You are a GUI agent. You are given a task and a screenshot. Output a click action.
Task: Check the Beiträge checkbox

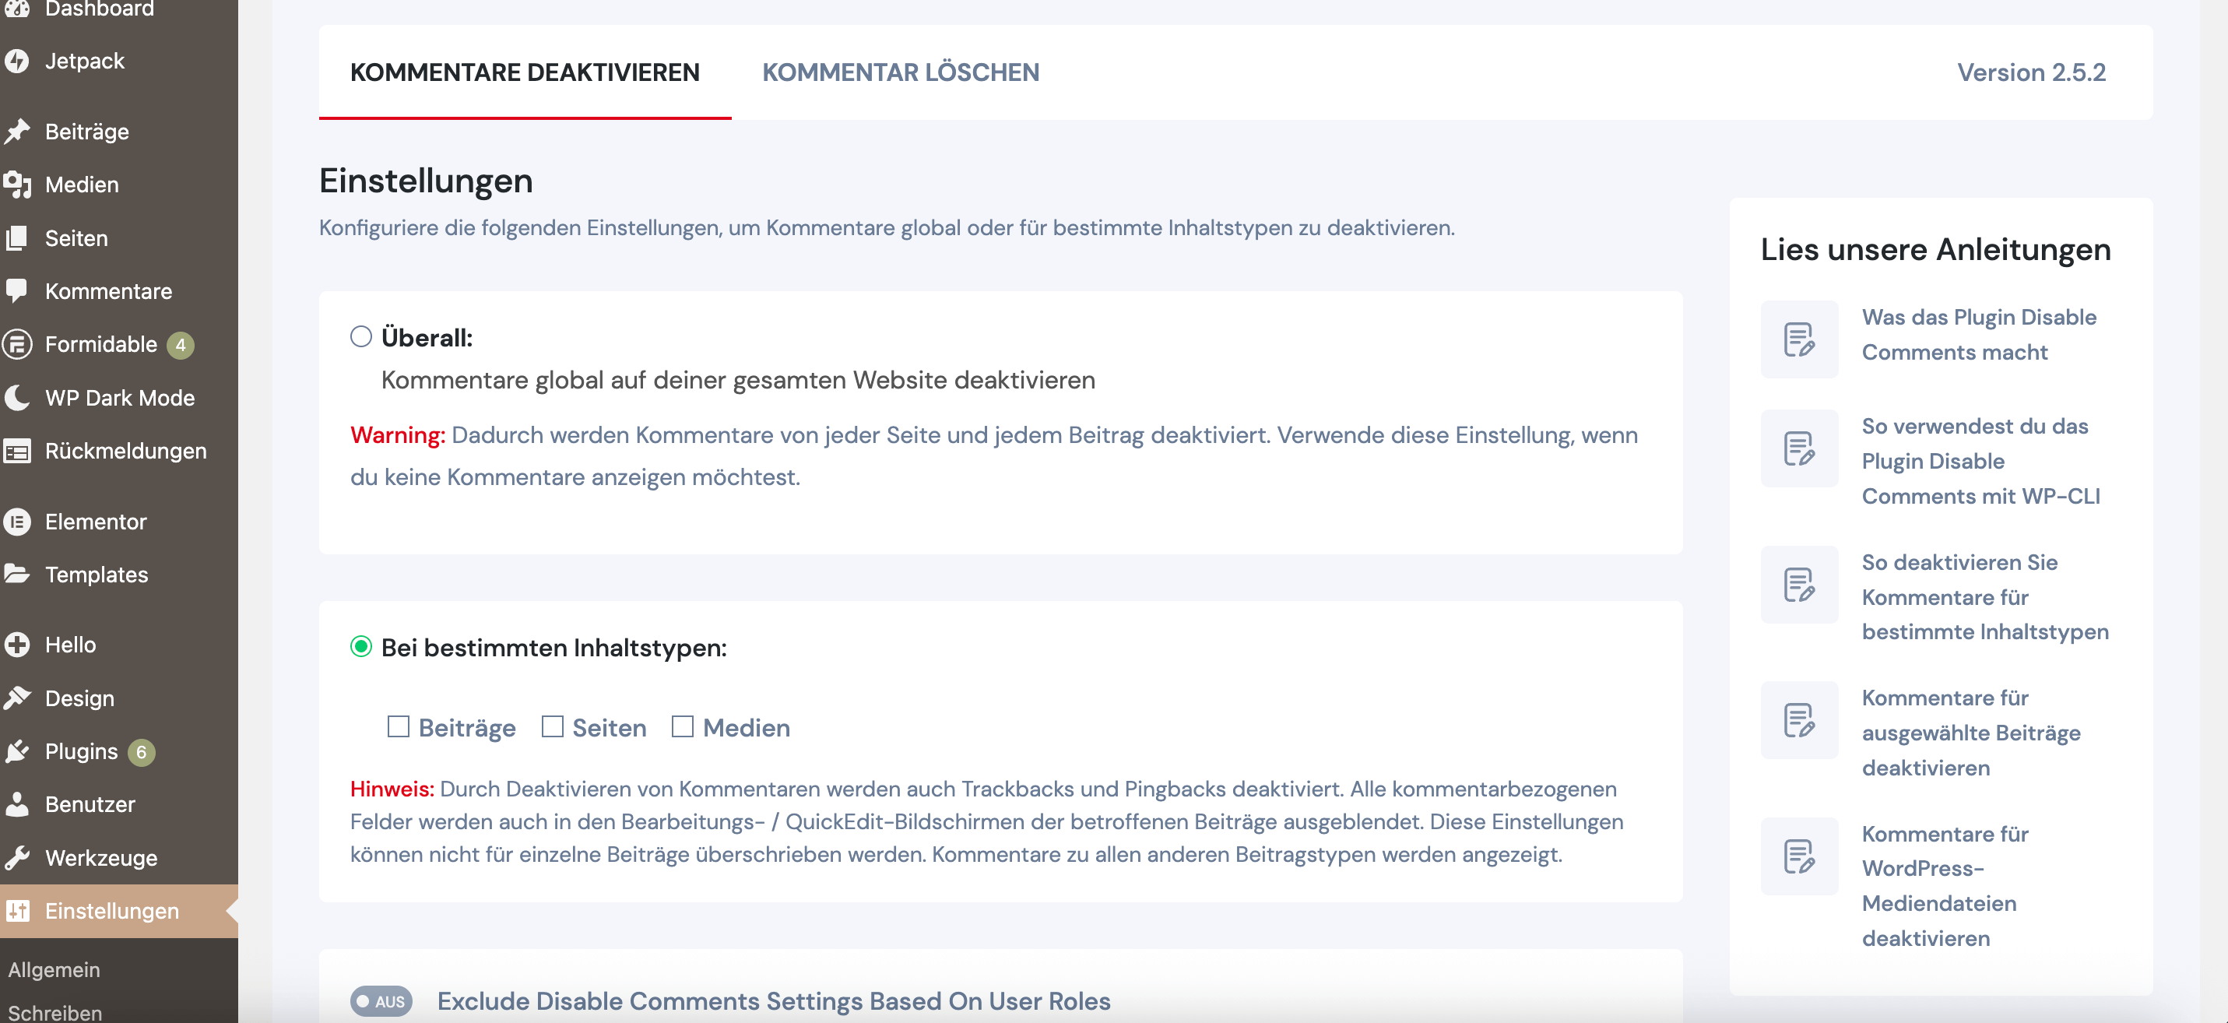[398, 726]
